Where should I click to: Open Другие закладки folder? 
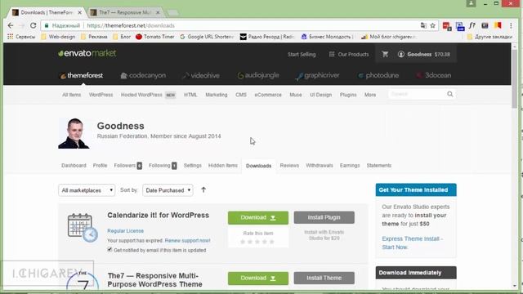click(x=489, y=37)
